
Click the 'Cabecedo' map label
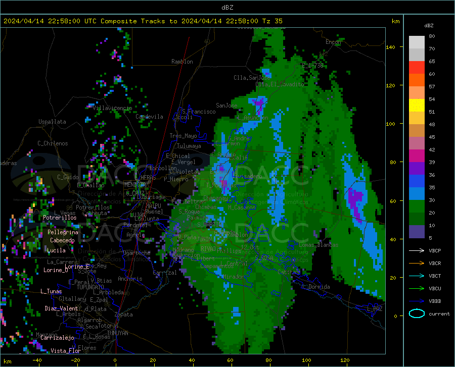click(62, 240)
